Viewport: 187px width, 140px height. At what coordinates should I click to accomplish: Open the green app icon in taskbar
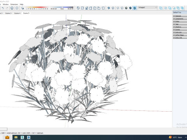tap(22, 137)
